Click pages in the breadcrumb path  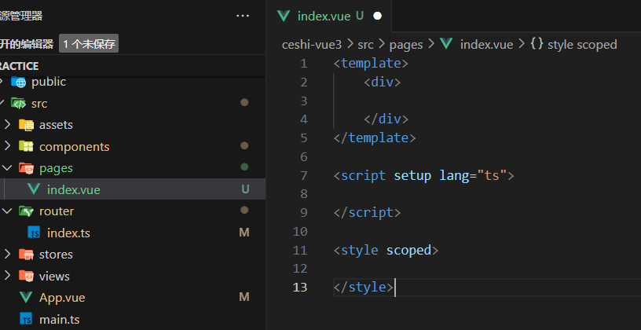(406, 44)
